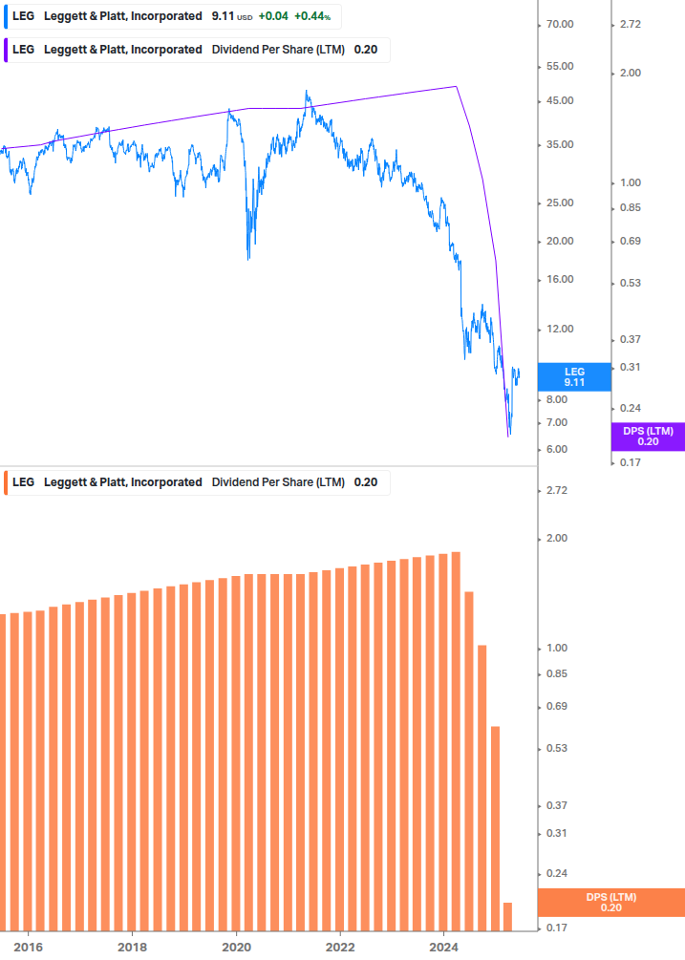Image resolution: width=685 pixels, height=960 pixels.
Task: Click 0.17 on lower pane's axis
Action: click(556, 928)
